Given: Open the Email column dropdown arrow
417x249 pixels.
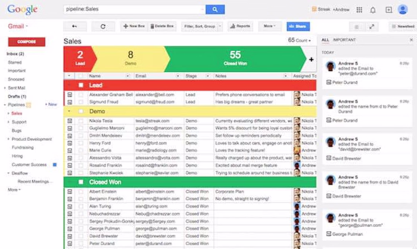Looking at the screenshot, I should point(178,76).
